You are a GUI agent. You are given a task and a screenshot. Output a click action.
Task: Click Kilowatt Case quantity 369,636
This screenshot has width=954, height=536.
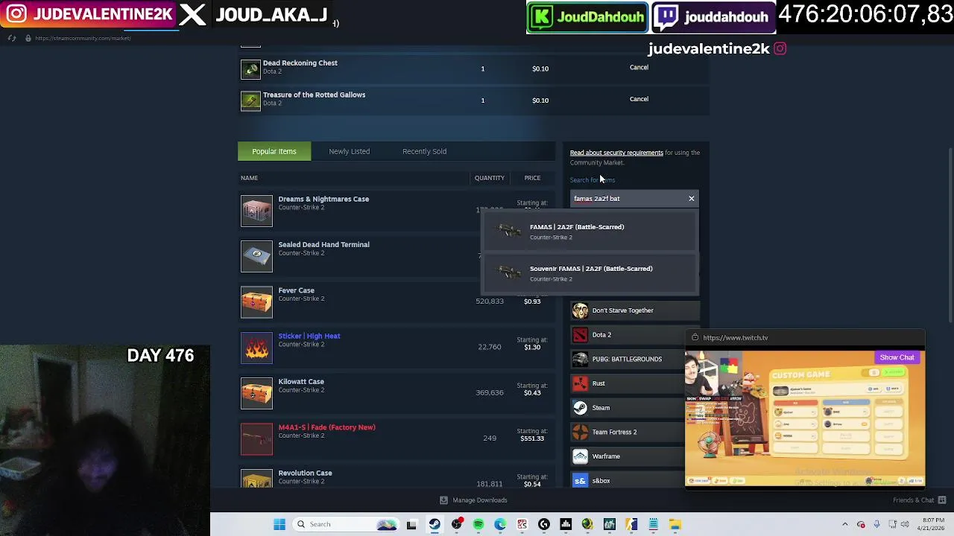tap(490, 392)
